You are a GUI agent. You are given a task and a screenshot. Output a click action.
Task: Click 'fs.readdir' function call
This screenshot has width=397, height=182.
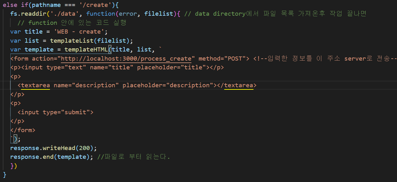(28, 13)
